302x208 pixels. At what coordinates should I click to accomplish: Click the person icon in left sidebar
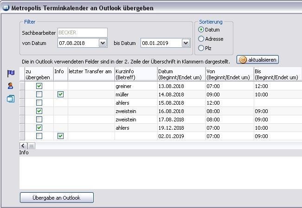coord(11,86)
